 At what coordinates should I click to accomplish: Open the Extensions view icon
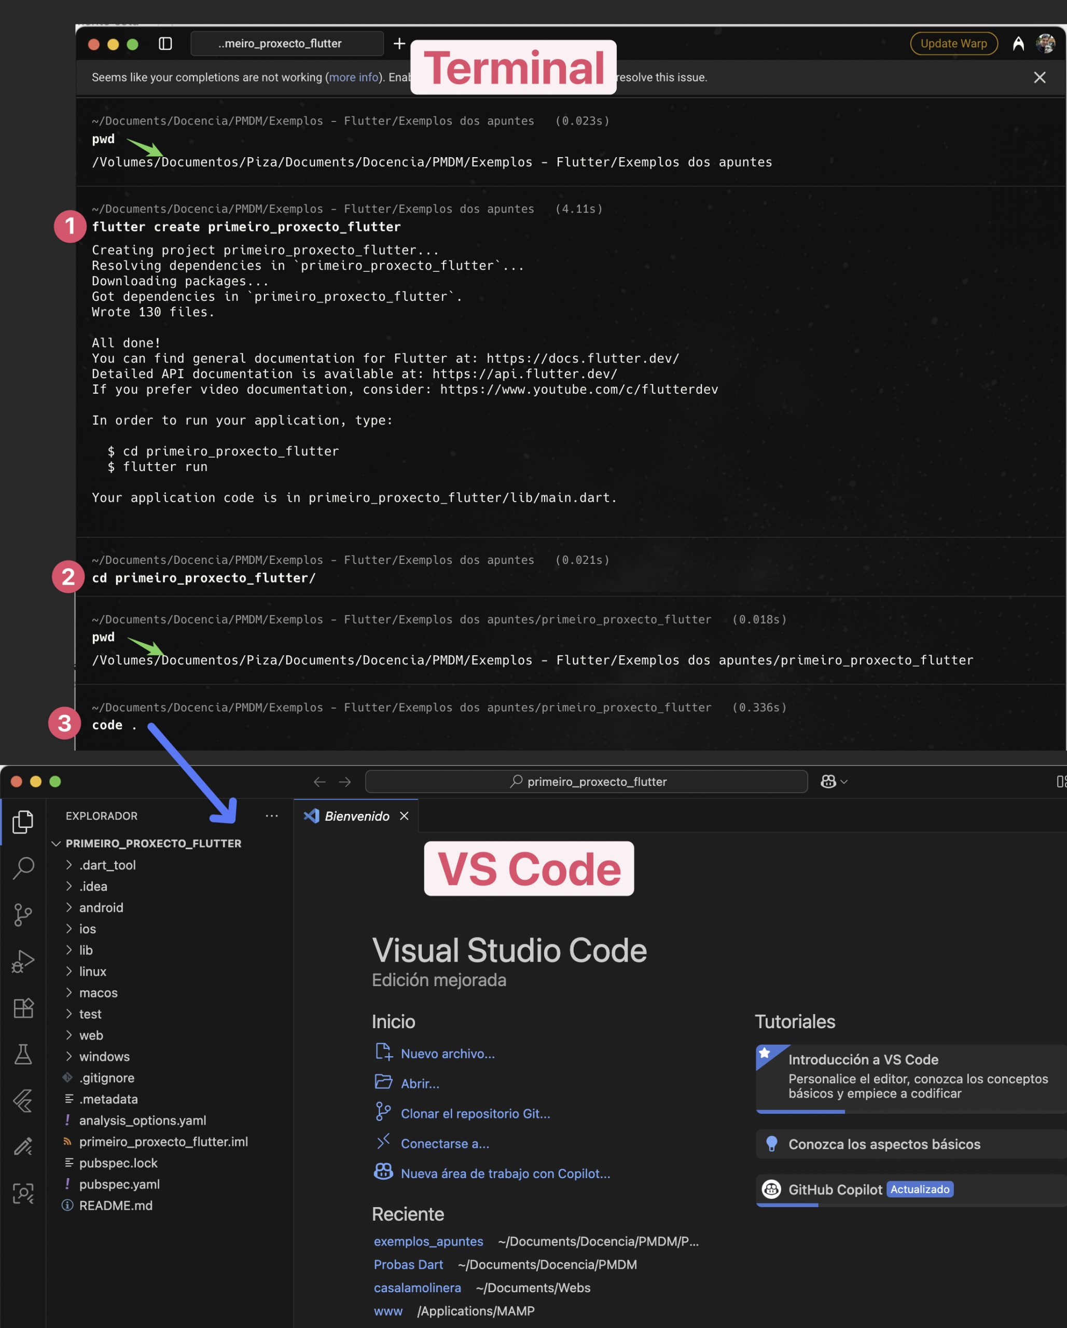[x=23, y=1008]
